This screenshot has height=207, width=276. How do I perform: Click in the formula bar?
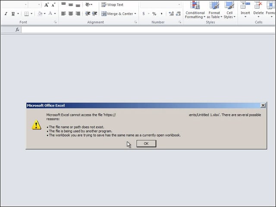pos(148,30)
